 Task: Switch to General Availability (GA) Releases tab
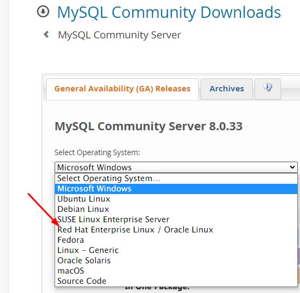point(122,89)
